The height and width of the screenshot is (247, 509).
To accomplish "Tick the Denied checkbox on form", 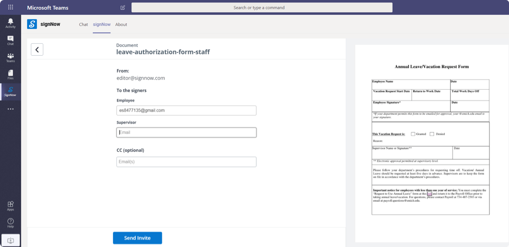I will [x=432, y=134].
